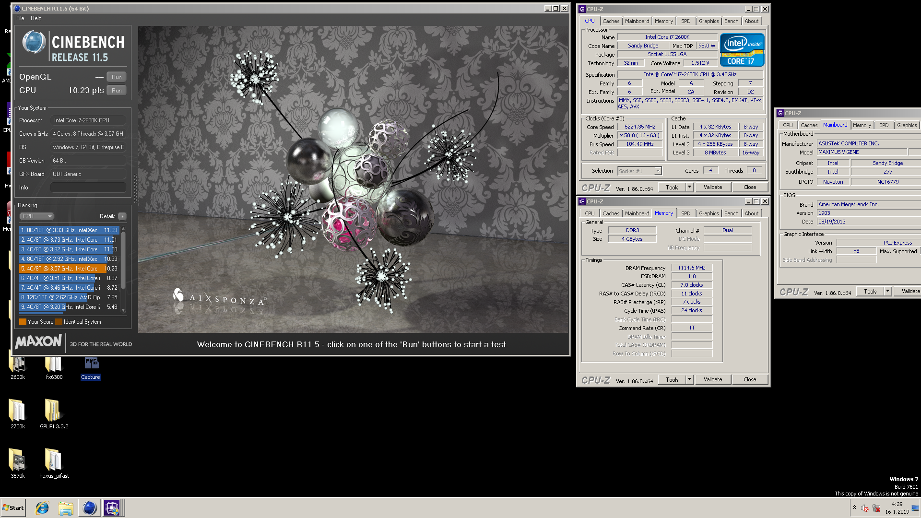Image resolution: width=921 pixels, height=518 pixels.
Task: Open the GPUPI 3.3.2 folder
Action: pyautogui.click(x=54, y=413)
